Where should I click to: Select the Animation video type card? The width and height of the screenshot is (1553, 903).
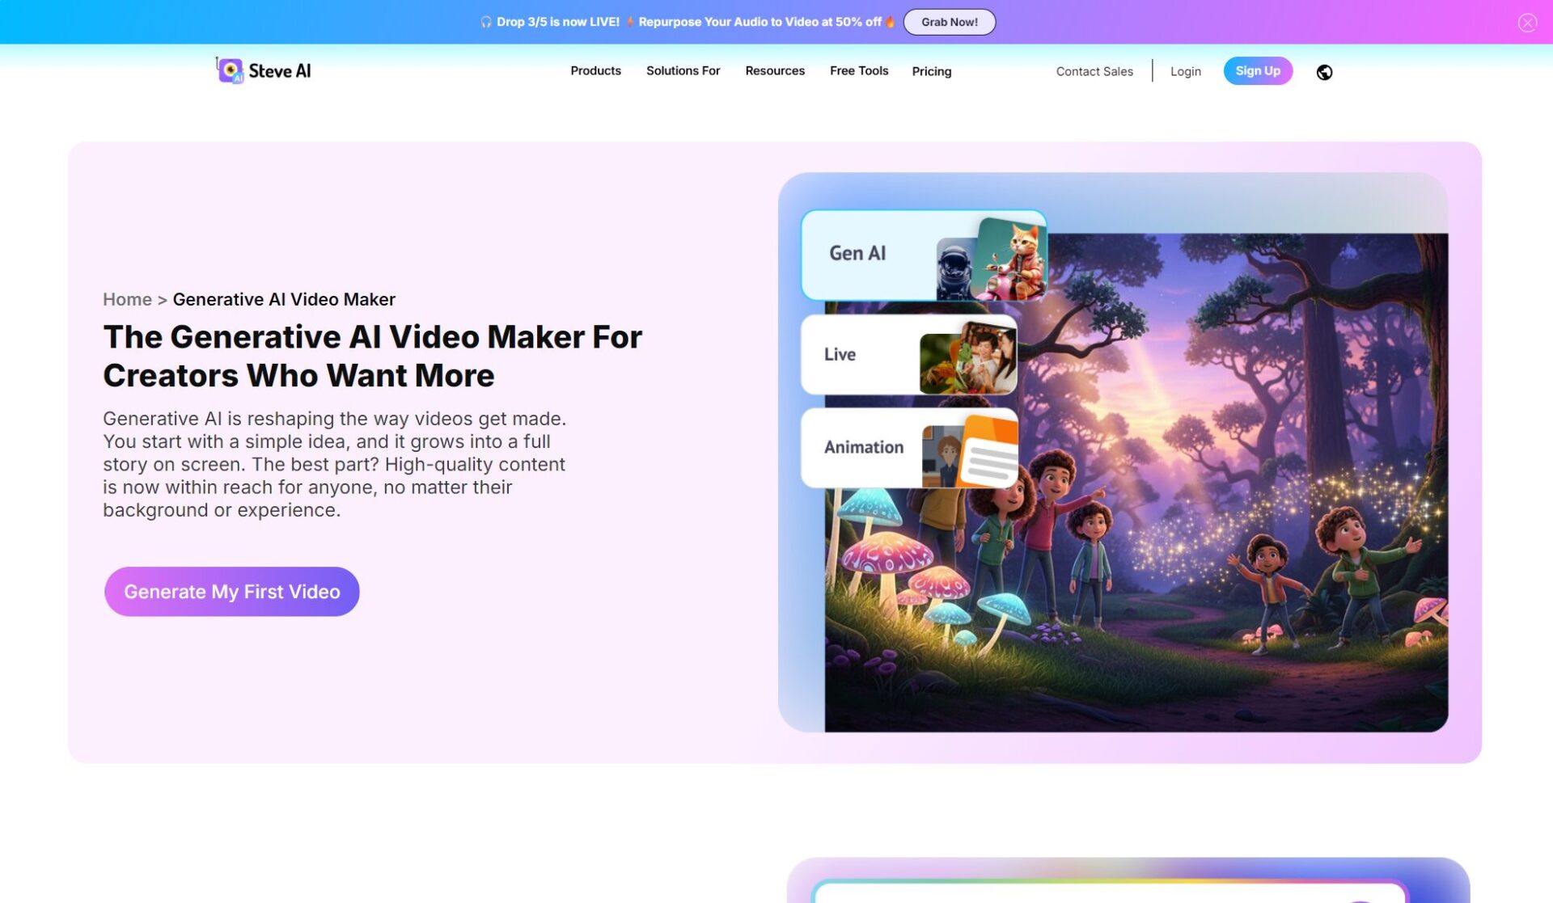click(x=863, y=448)
